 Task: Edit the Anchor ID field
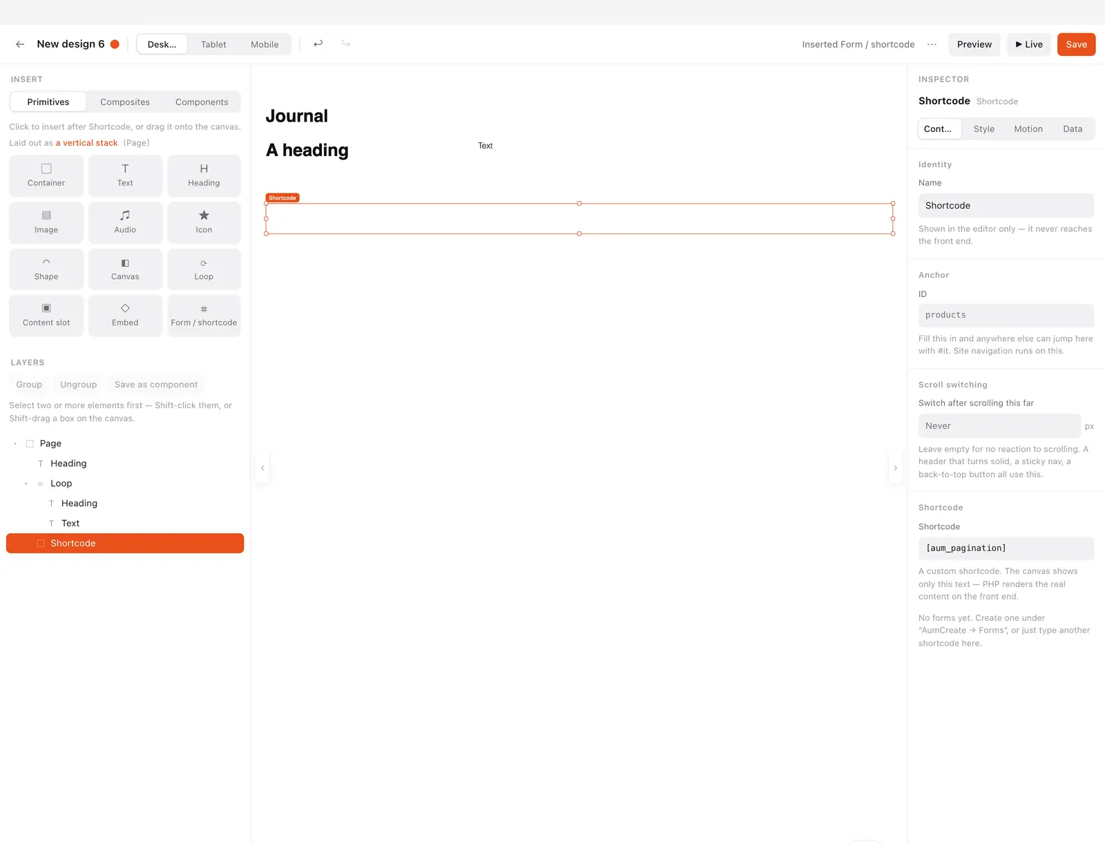[x=1006, y=315]
